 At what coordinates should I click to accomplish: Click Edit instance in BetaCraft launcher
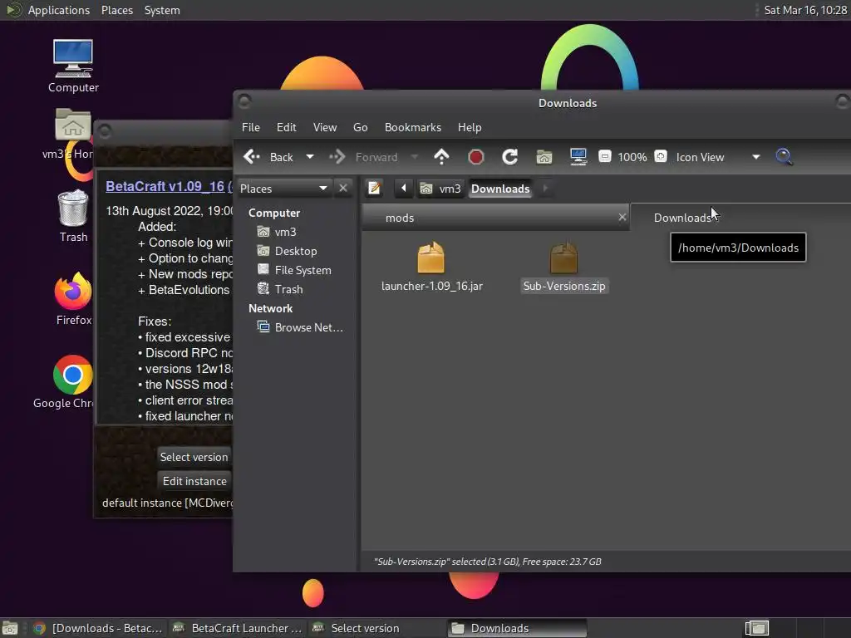click(194, 481)
